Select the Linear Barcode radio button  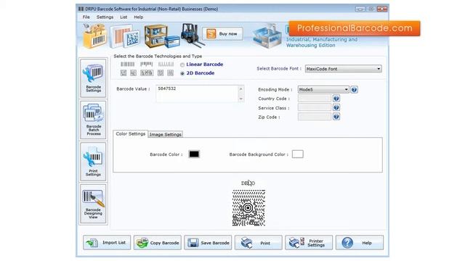[182, 65]
